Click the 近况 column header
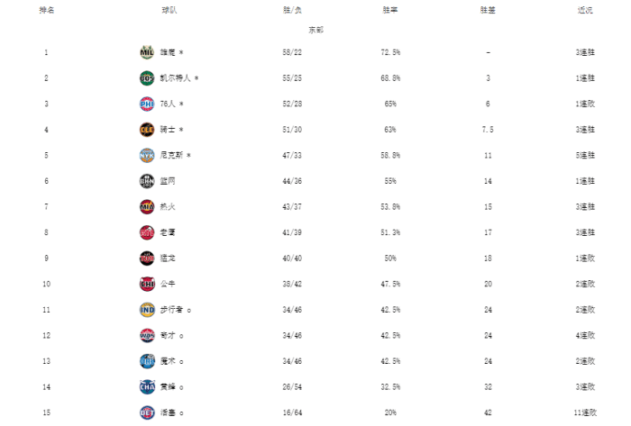 [x=585, y=10]
